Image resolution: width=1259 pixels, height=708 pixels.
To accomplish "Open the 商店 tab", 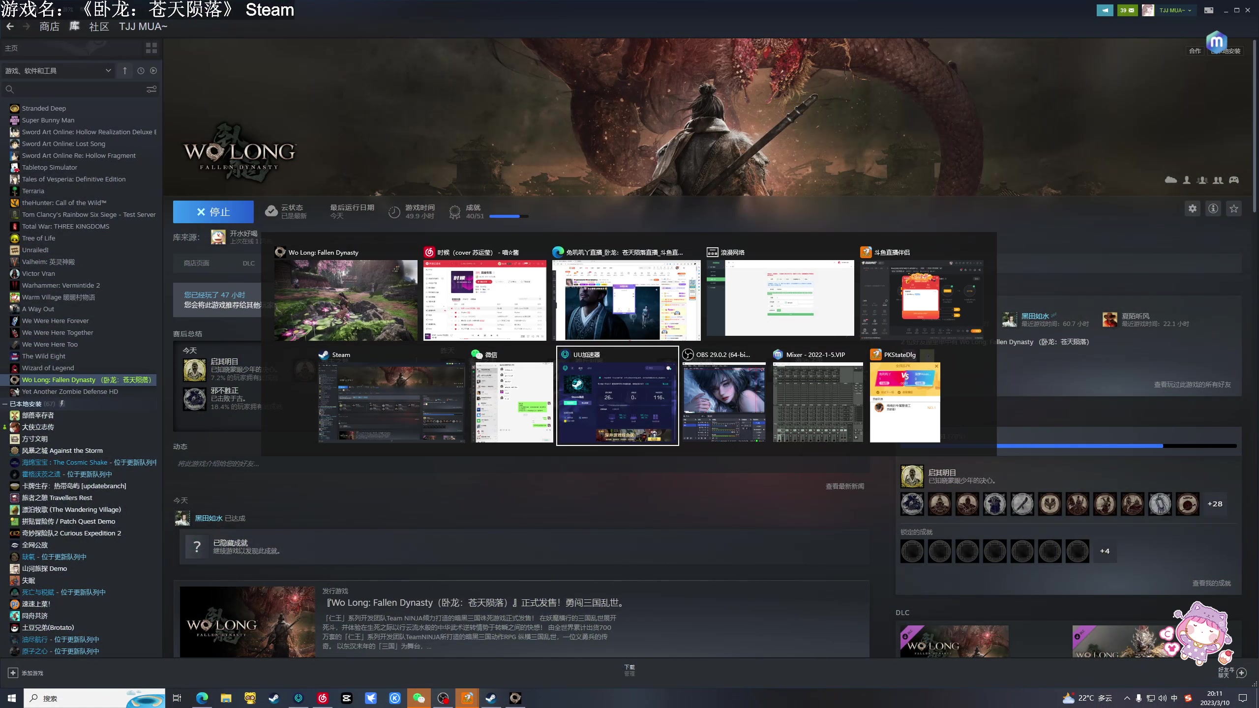I will coord(49,27).
